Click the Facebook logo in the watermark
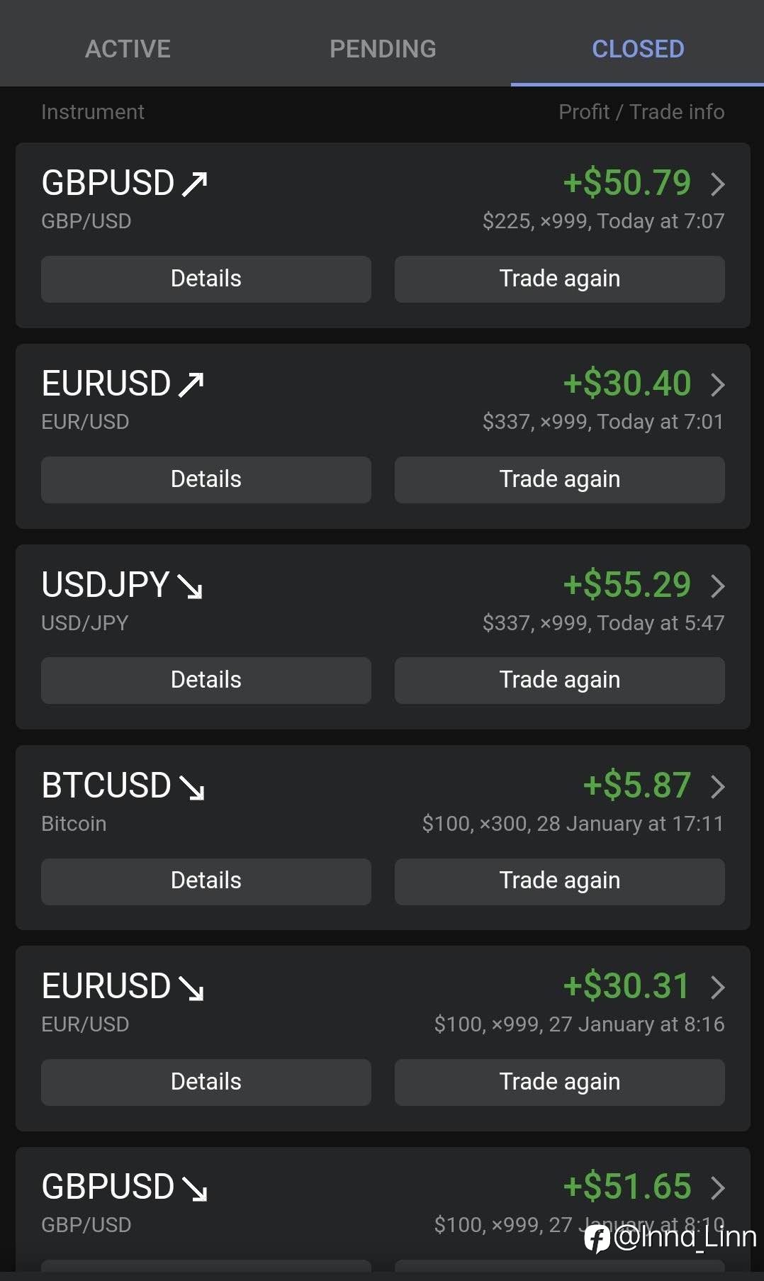764x1281 pixels. [x=597, y=1238]
